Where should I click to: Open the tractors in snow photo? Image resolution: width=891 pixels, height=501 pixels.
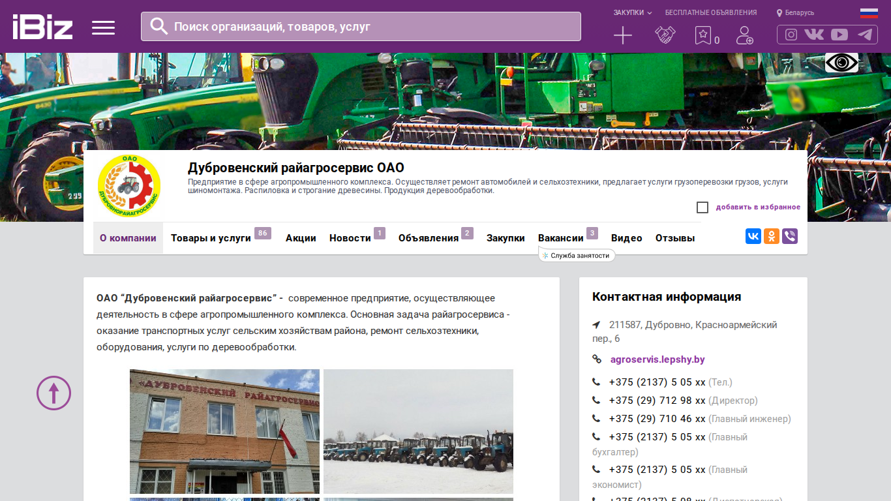[x=418, y=431]
